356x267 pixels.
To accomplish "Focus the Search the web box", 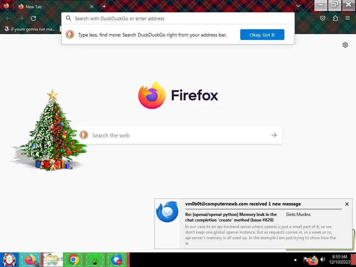I will tap(178, 135).
